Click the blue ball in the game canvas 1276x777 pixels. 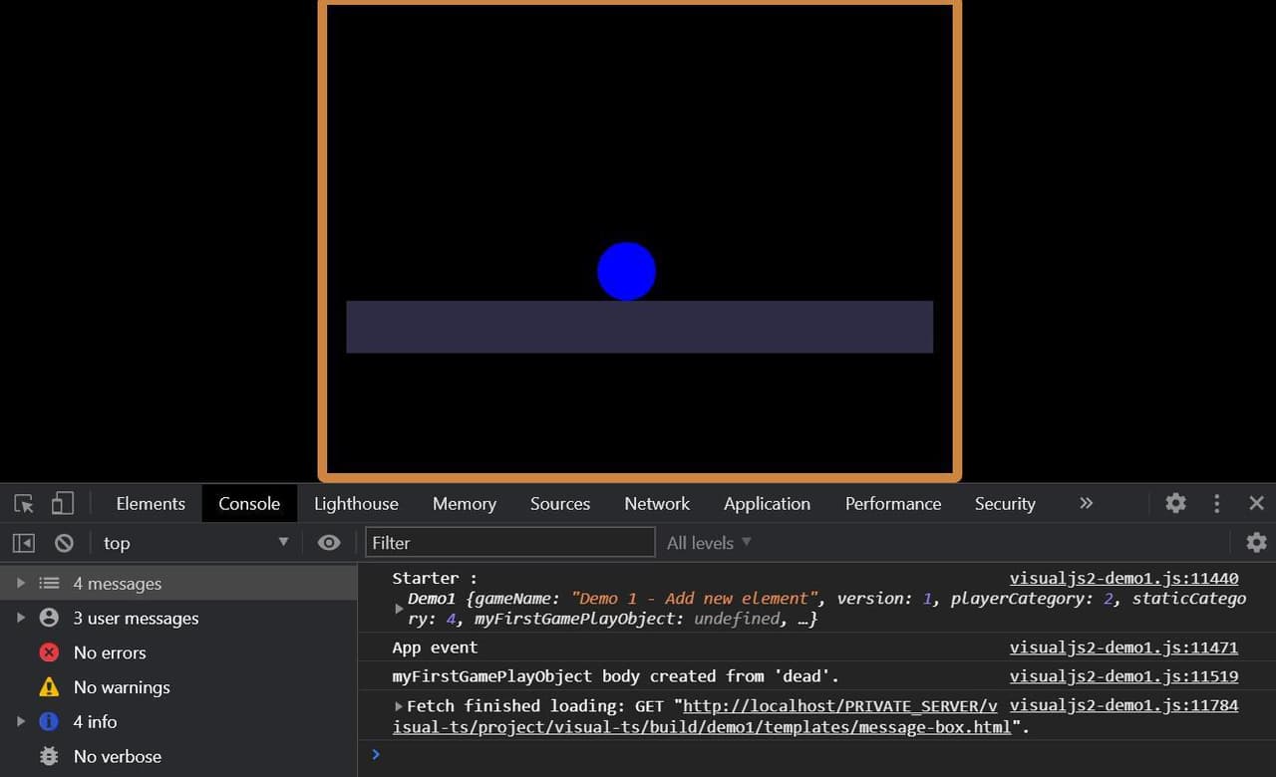pyautogui.click(x=626, y=271)
